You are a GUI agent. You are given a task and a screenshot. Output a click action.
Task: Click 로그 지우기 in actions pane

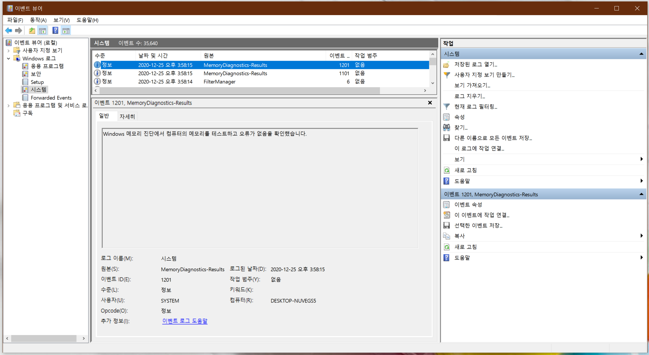[x=469, y=96]
